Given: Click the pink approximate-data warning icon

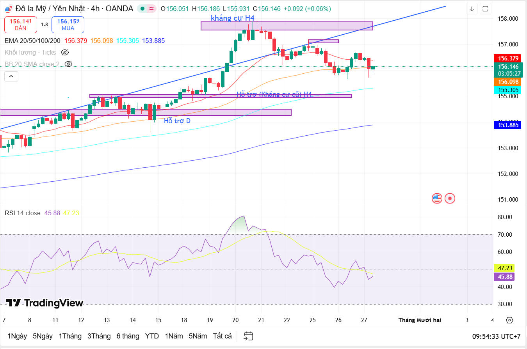Looking at the screenshot, I should click(x=151, y=9).
